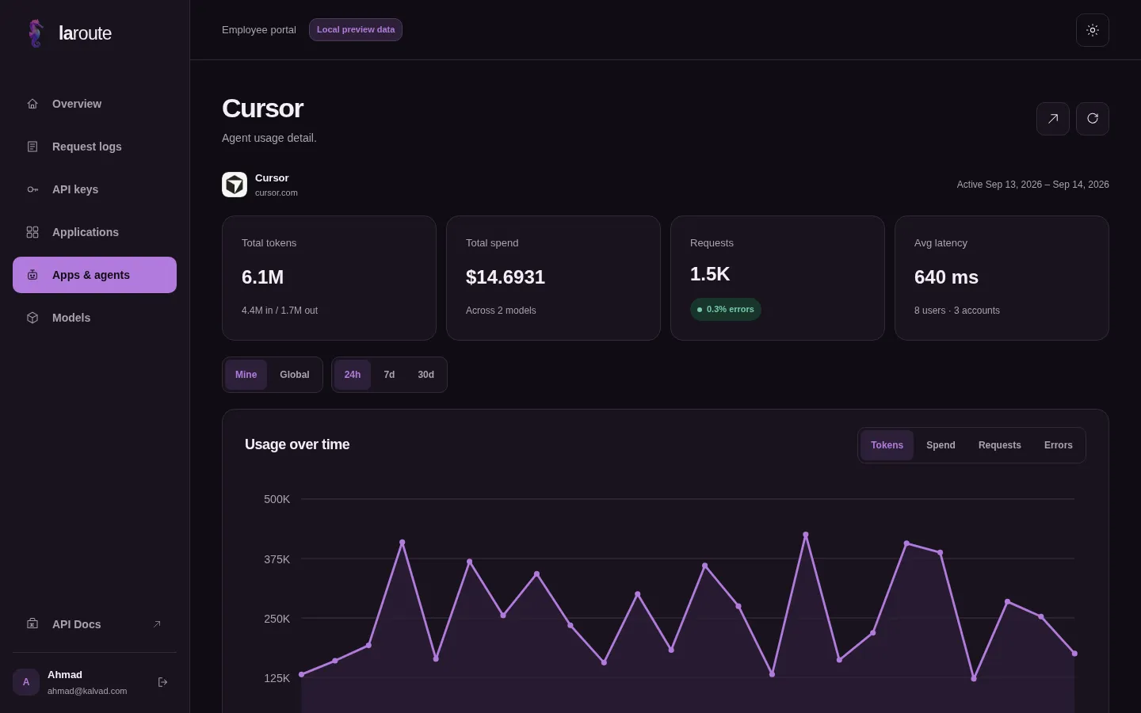Screen dimensions: 1141x713
Task: Click the Ahmad user name
Action: [x=65, y=675]
